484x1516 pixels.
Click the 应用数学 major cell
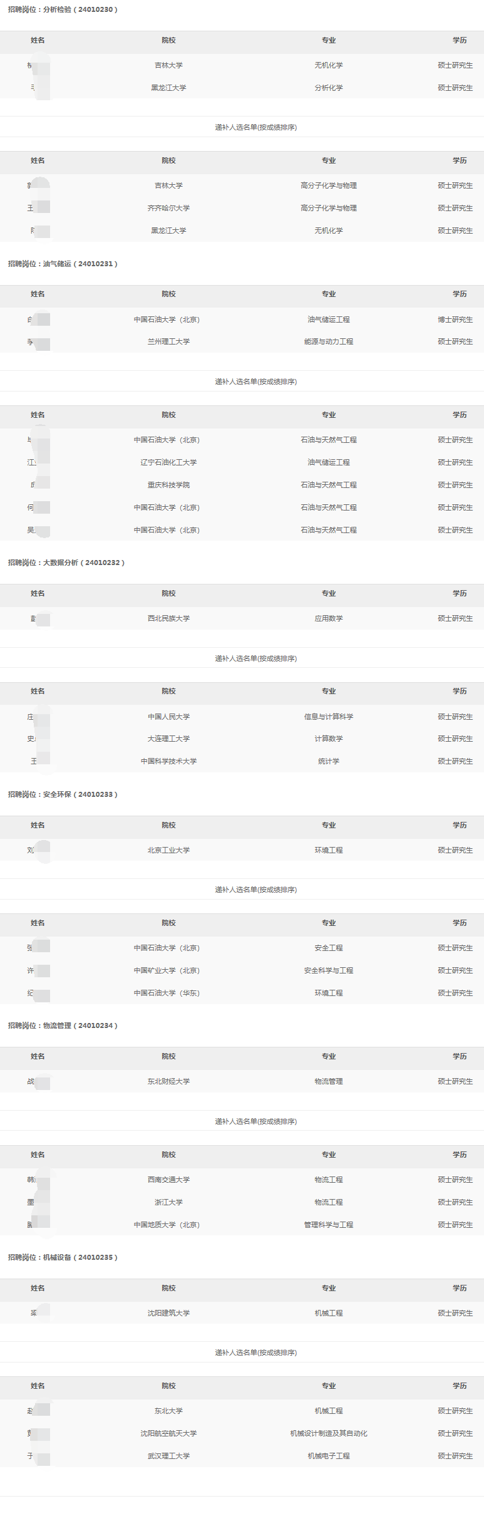(329, 618)
